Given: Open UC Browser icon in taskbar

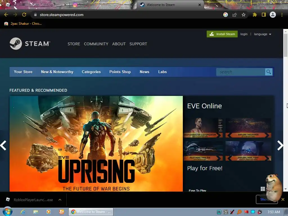Looking at the screenshot, I should (x=62, y=212).
